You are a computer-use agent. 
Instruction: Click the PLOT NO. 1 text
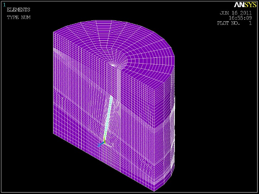(x=234, y=23)
